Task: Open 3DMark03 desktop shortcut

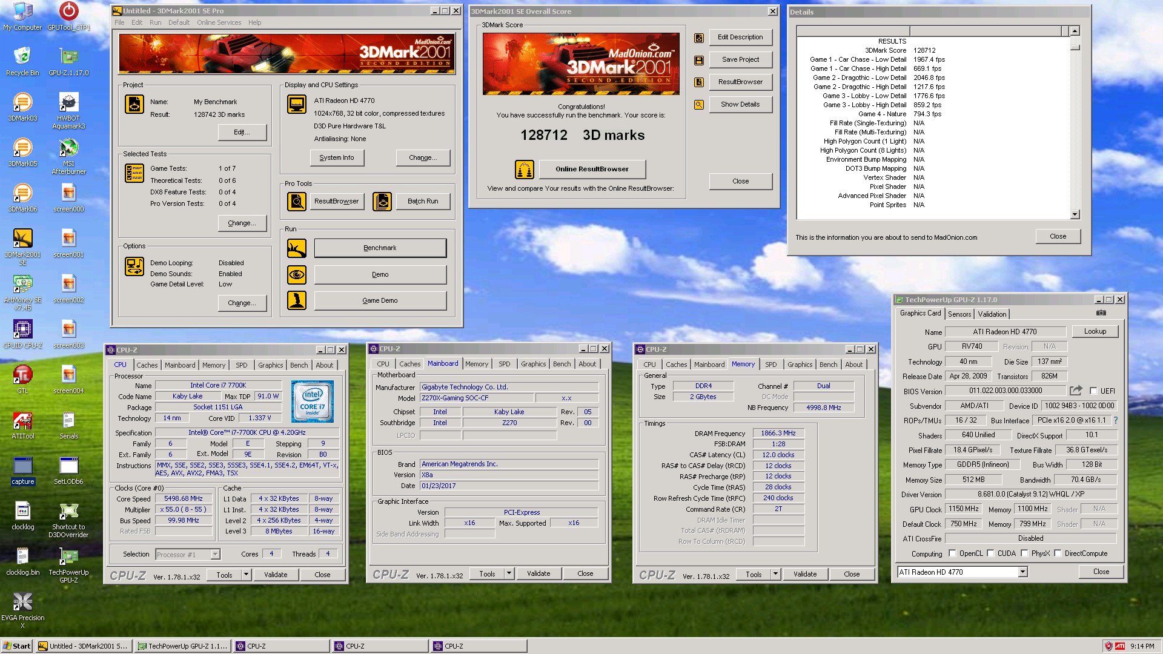Action: tap(22, 107)
